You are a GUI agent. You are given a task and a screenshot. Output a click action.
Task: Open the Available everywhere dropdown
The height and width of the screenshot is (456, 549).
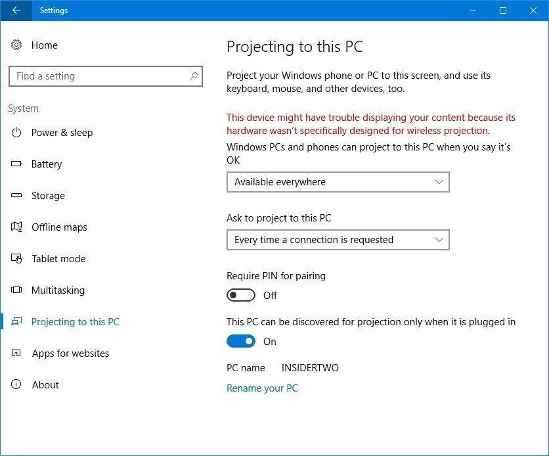338,182
